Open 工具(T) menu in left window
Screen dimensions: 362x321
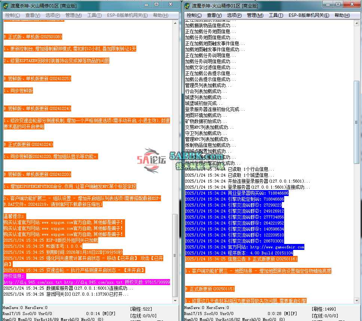pos(94,15)
